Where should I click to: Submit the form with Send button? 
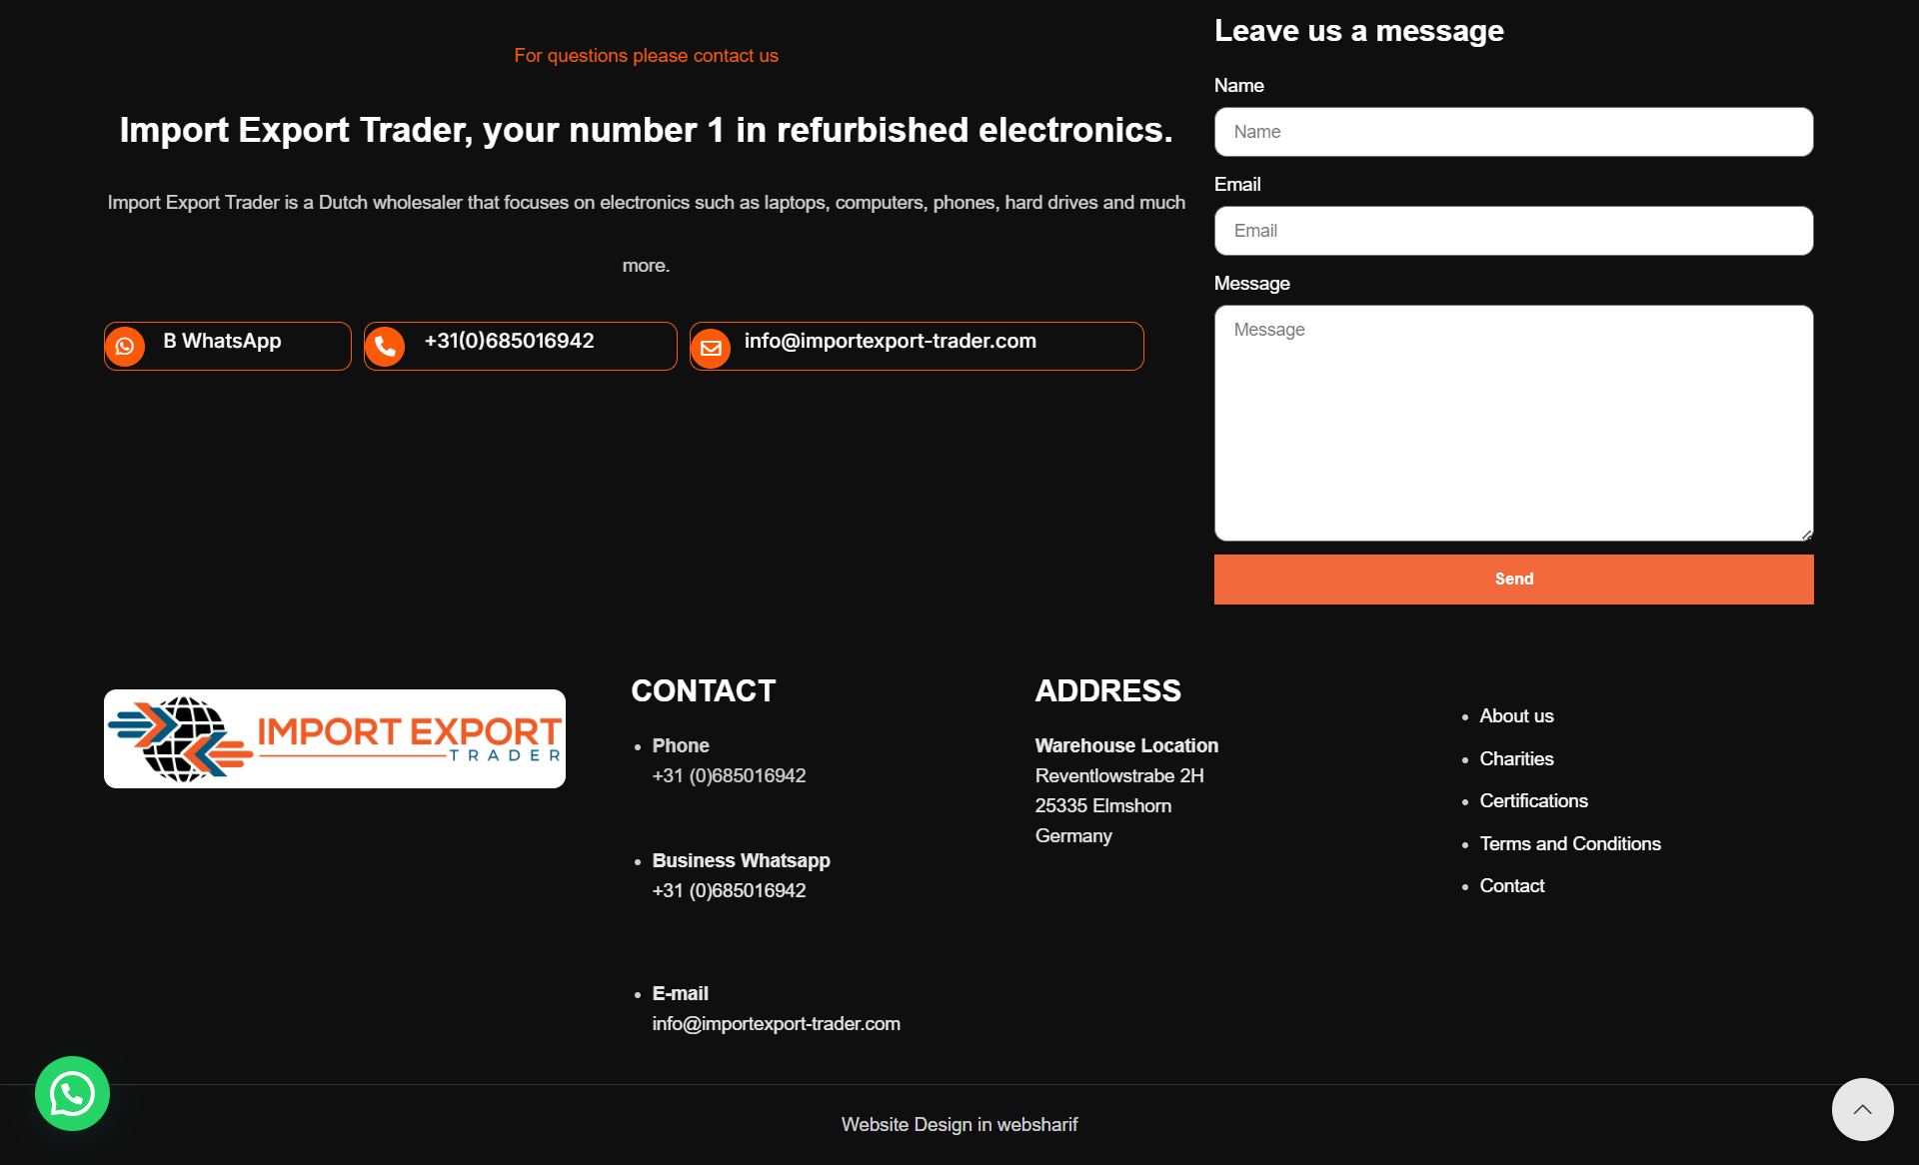(1513, 580)
